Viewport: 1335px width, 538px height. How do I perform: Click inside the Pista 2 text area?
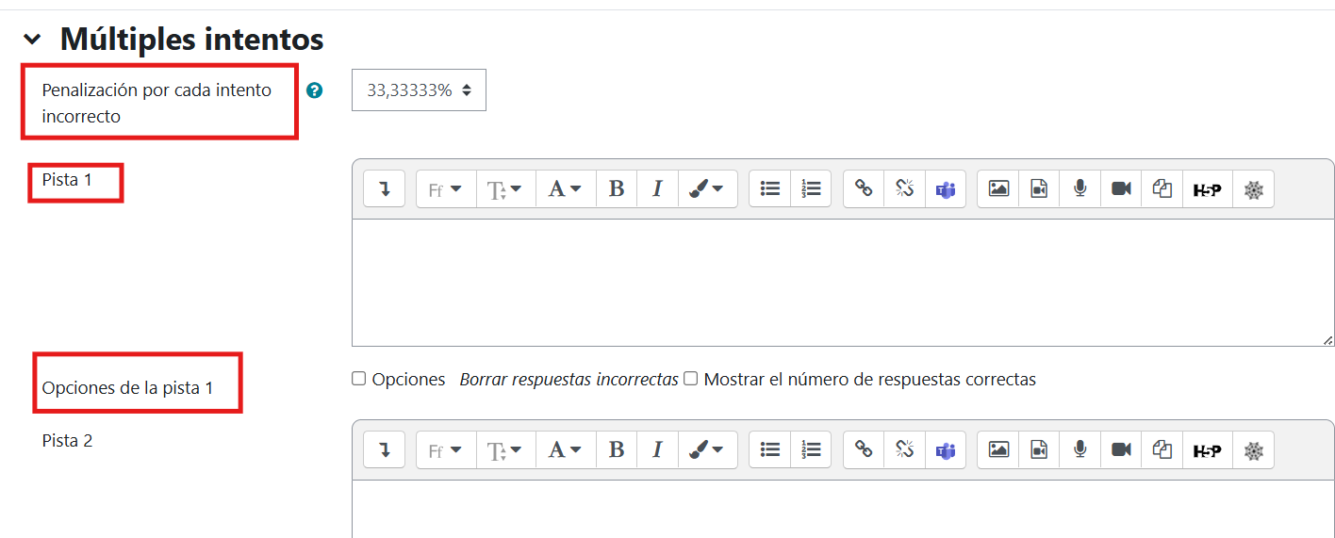pos(843,510)
